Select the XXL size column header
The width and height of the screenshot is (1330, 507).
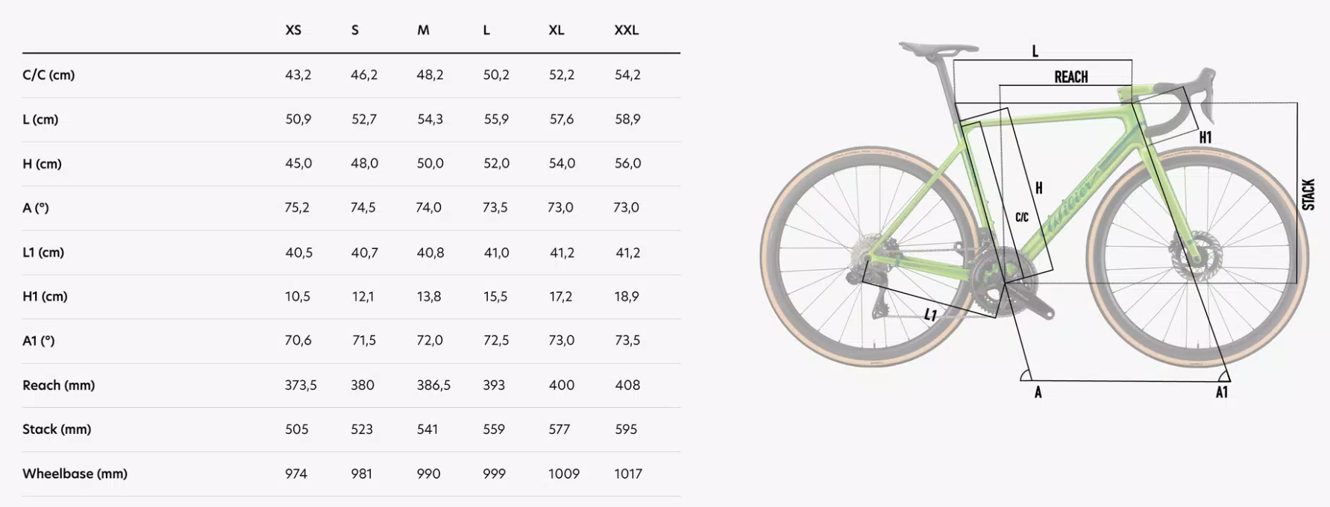[x=626, y=31]
